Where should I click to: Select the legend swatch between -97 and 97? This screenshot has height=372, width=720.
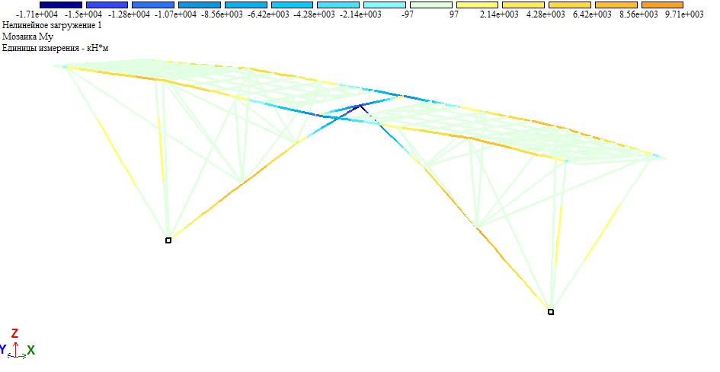(x=430, y=5)
